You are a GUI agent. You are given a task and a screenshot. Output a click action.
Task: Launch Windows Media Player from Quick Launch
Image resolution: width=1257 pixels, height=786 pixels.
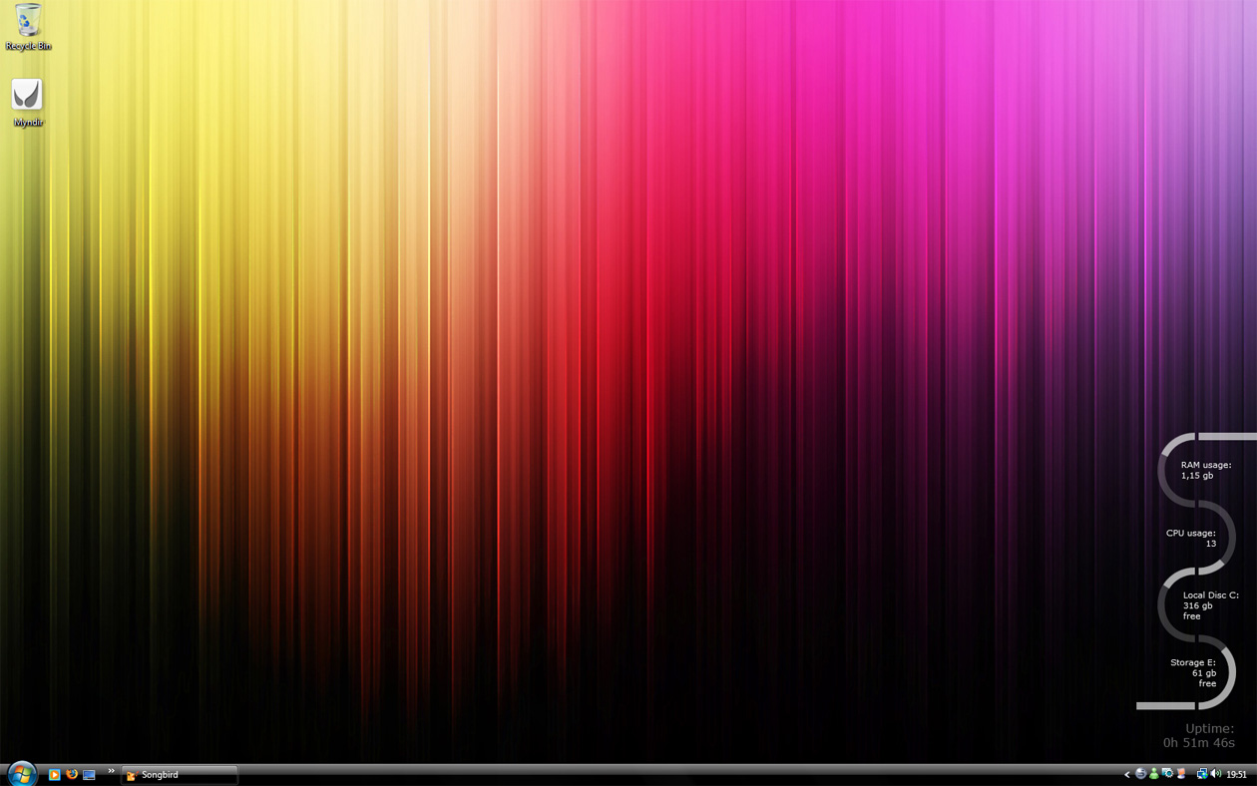click(55, 774)
